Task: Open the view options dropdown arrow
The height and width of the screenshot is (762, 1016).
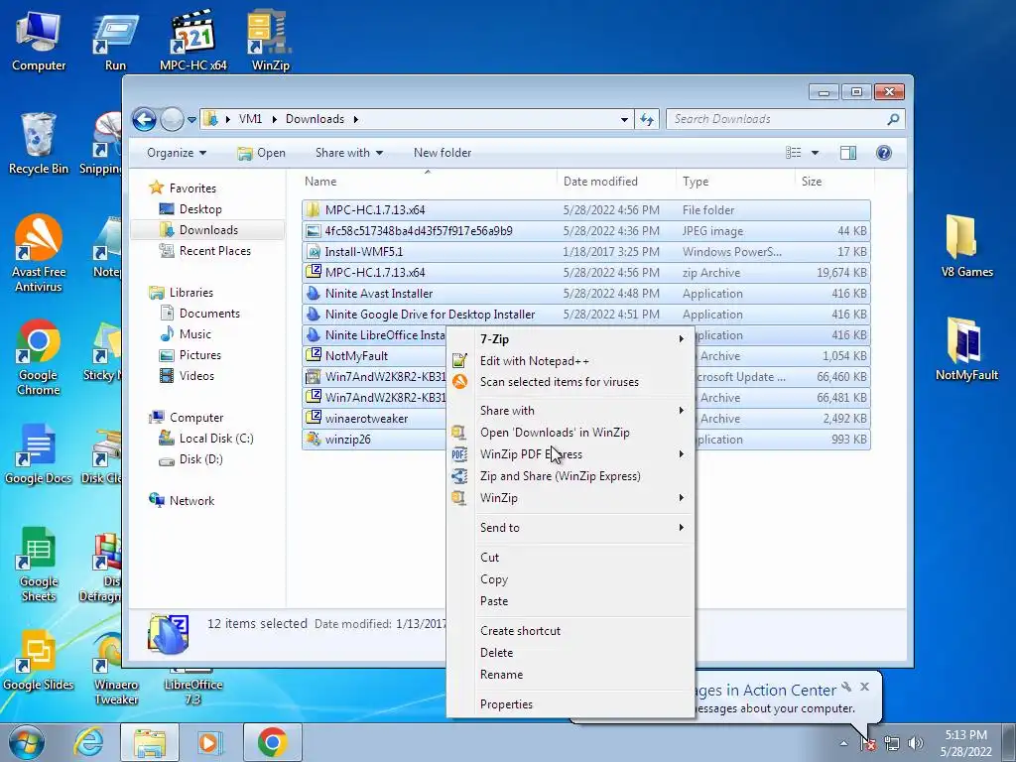Action: click(815, 153)
